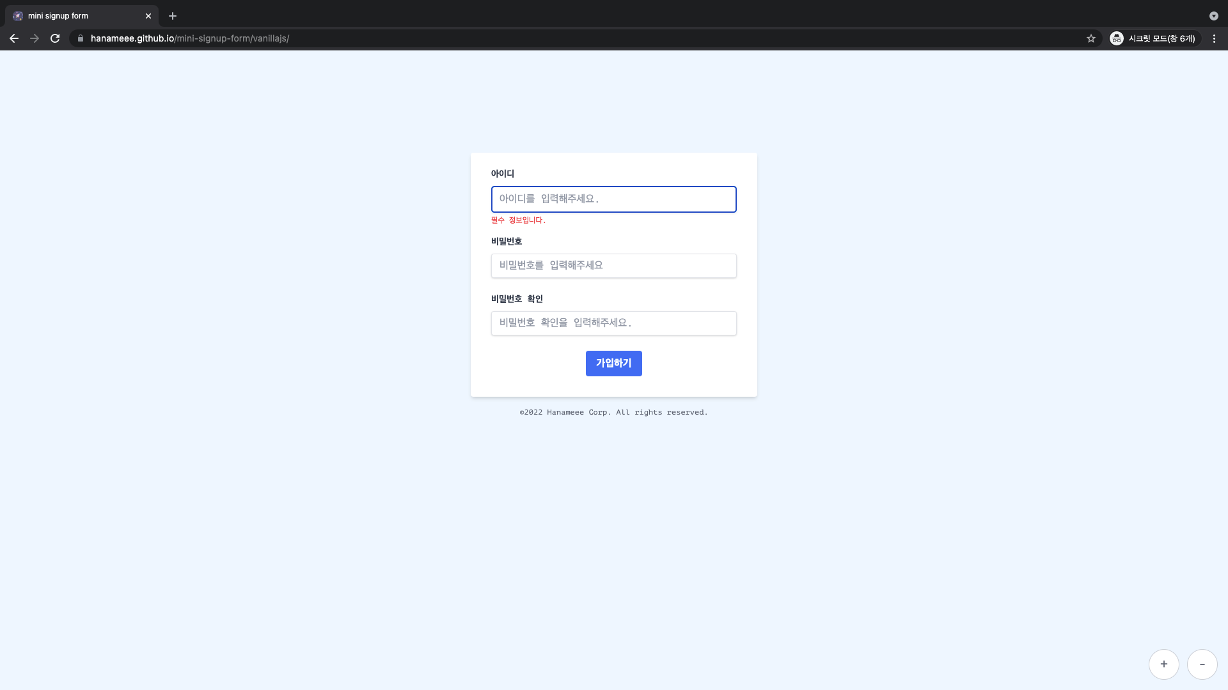Select the mini signup form tab
The width and height of the screenshot is (1228, 690).
82,16
